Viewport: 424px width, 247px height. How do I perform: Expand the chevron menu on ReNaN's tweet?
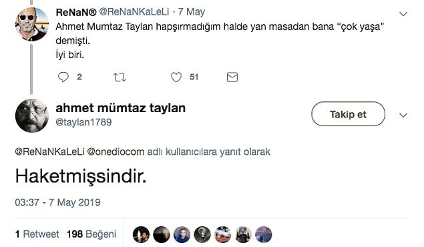pos(403,14)
